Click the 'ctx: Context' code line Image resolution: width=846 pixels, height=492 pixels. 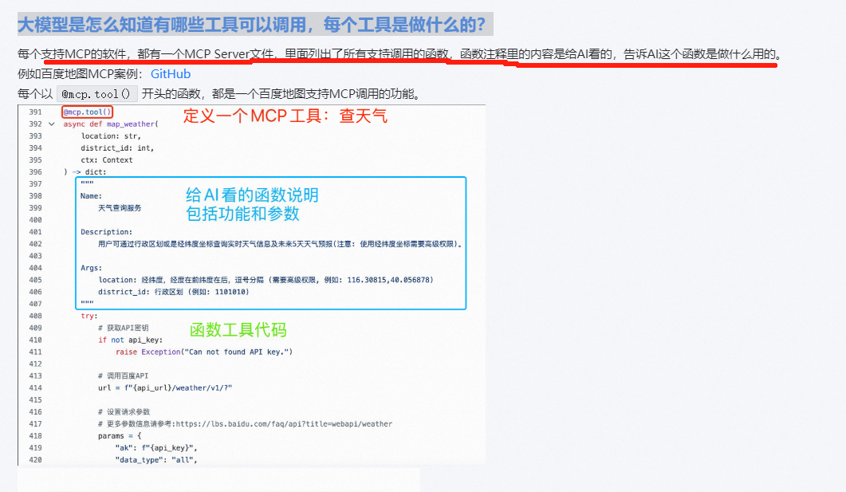coord(107,159)
